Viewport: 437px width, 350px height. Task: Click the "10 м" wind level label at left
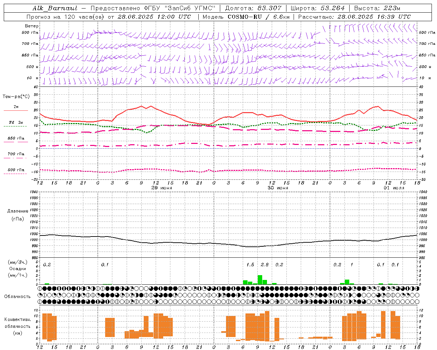coord(33,78)
